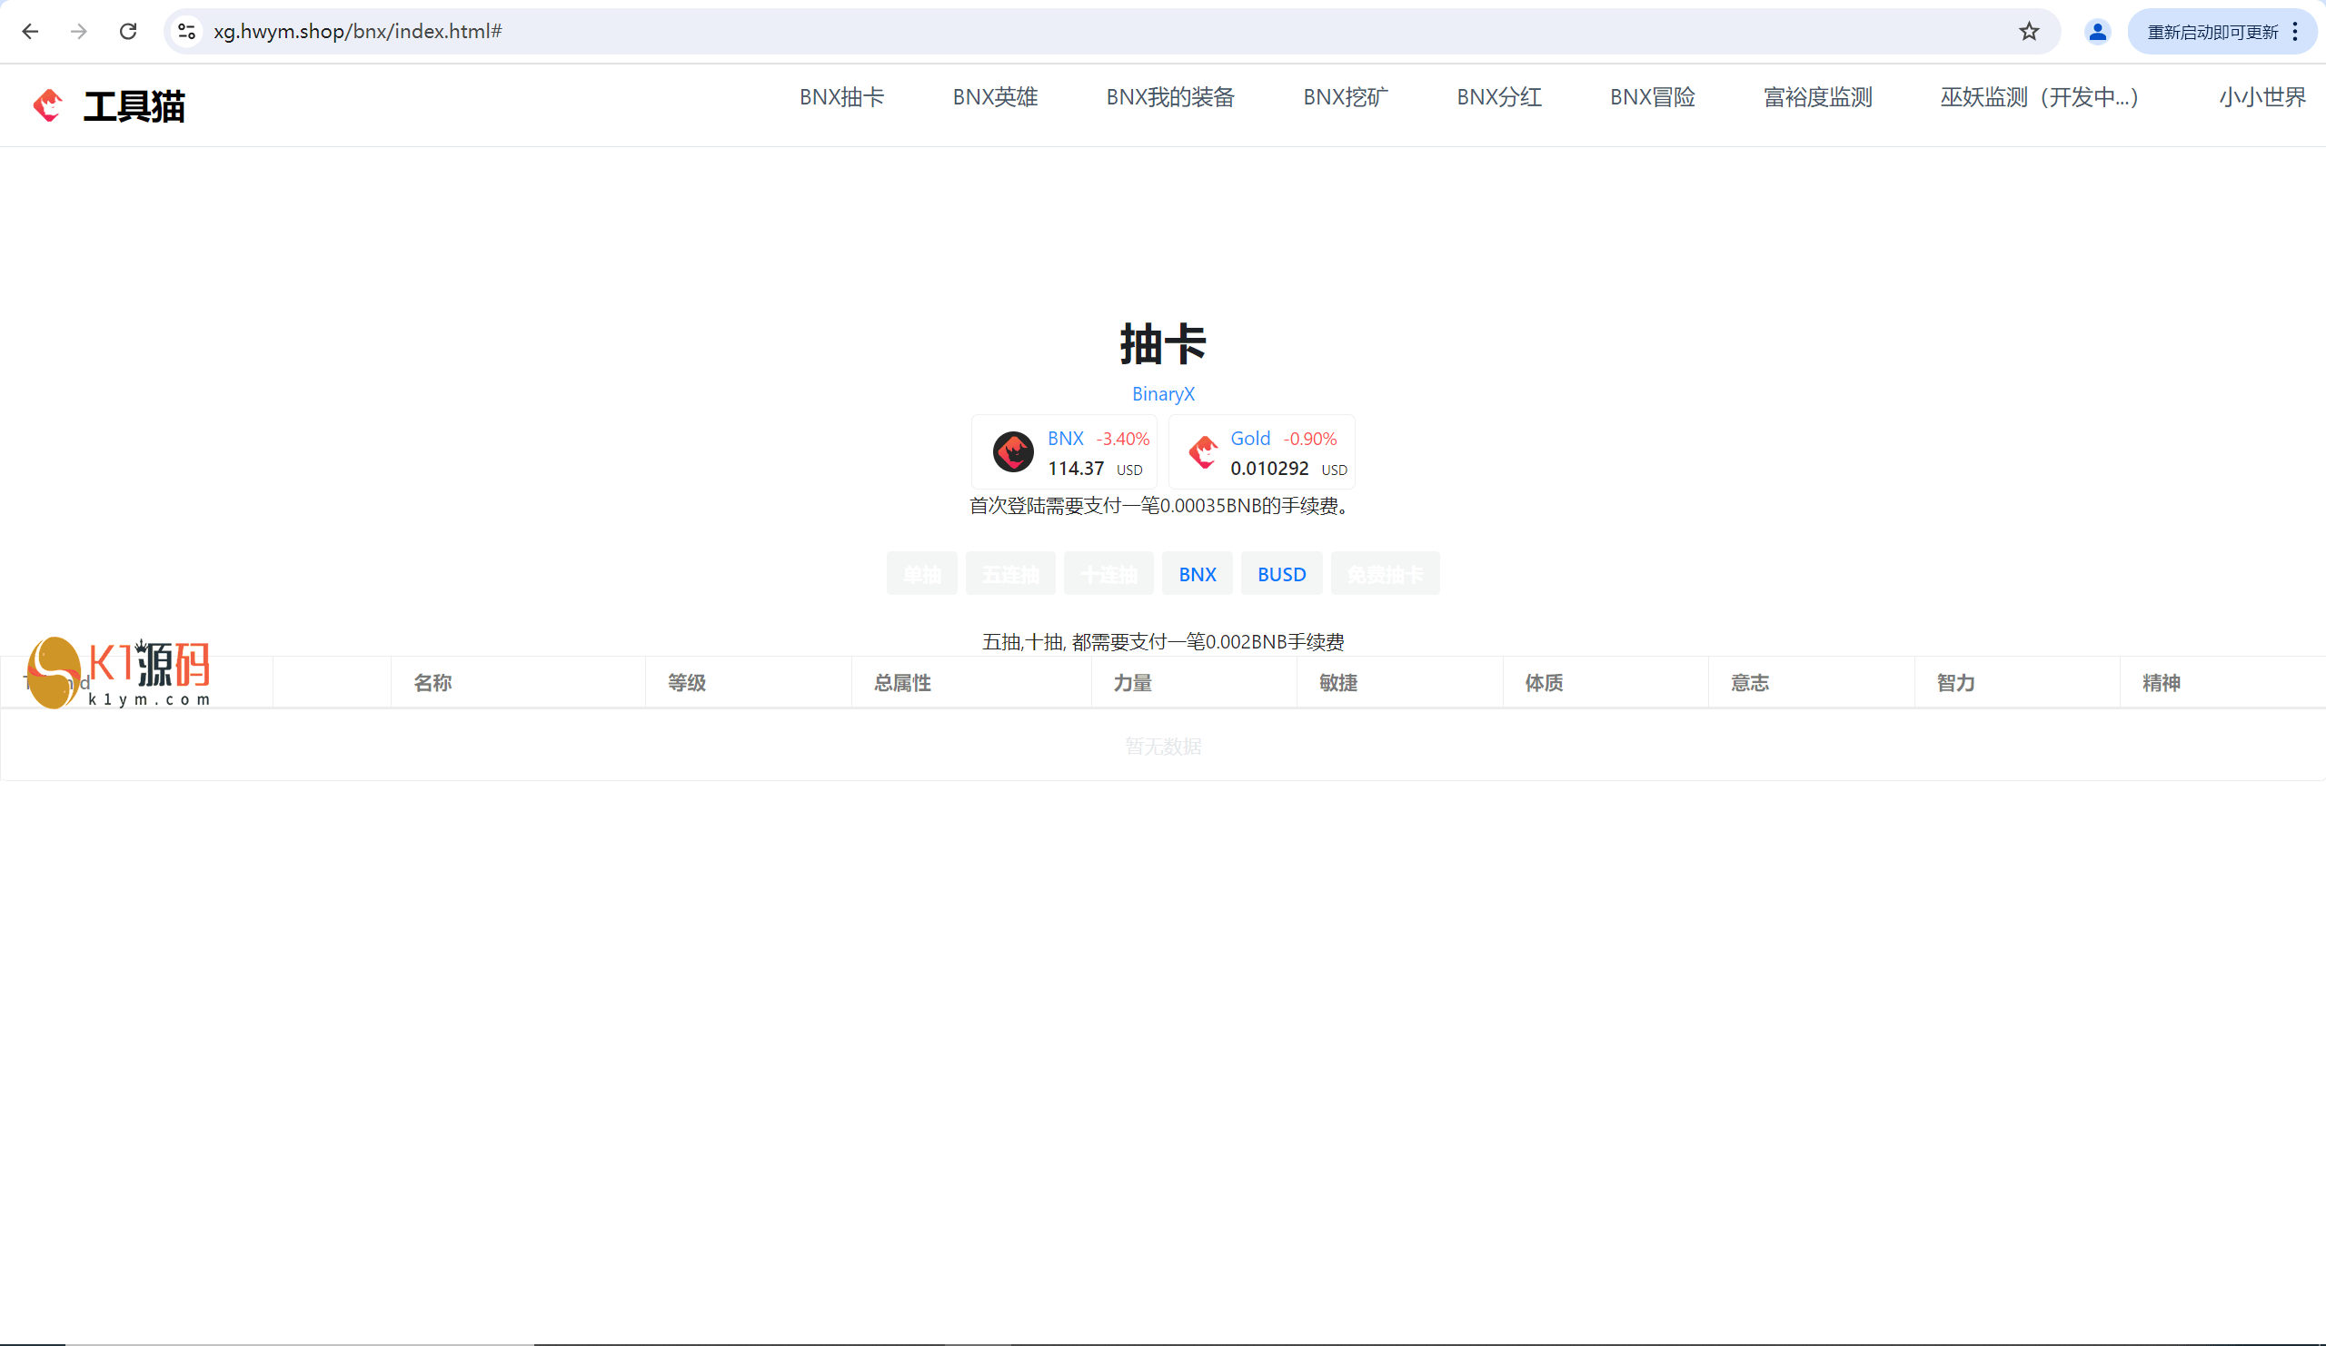Click the browser forward arrow
Viewport: 2326px width, 1346px height.
(79, 32)
